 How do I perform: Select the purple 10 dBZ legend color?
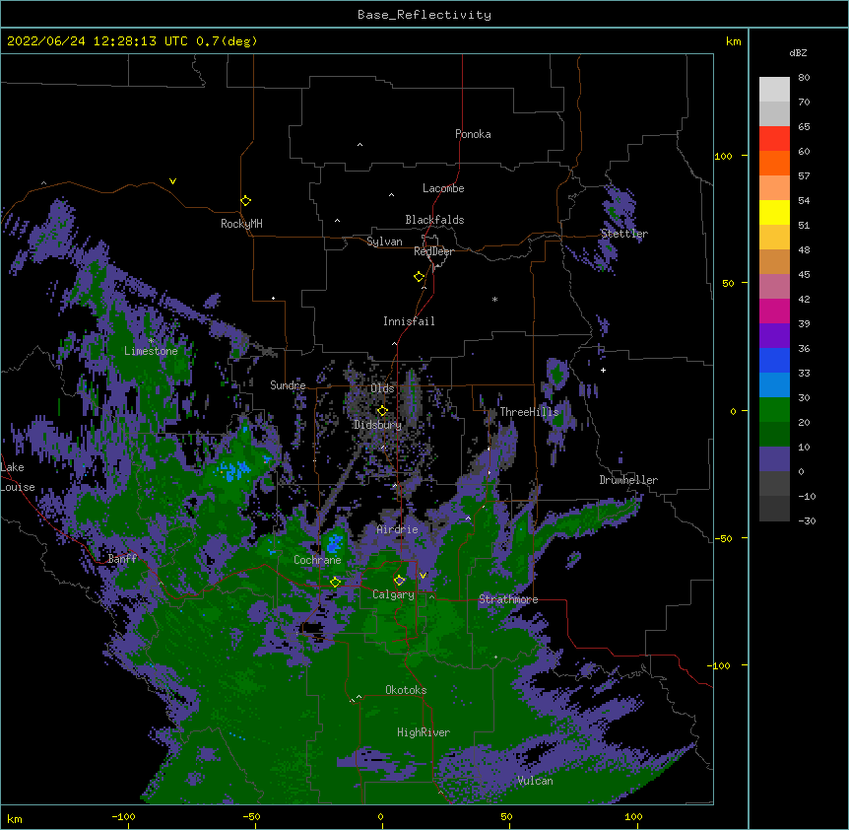click(x=774, y=459)
